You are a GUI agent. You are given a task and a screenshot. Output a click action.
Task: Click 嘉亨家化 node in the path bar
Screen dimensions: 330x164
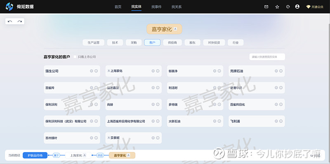[x=122, y=155]
